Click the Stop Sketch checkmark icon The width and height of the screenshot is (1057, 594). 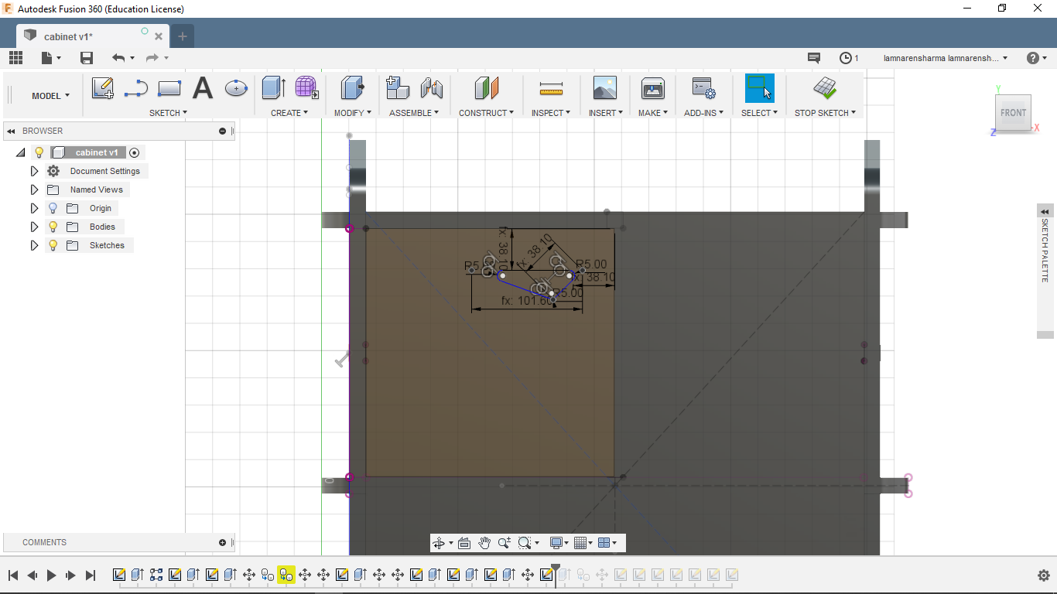coord(825,88)
